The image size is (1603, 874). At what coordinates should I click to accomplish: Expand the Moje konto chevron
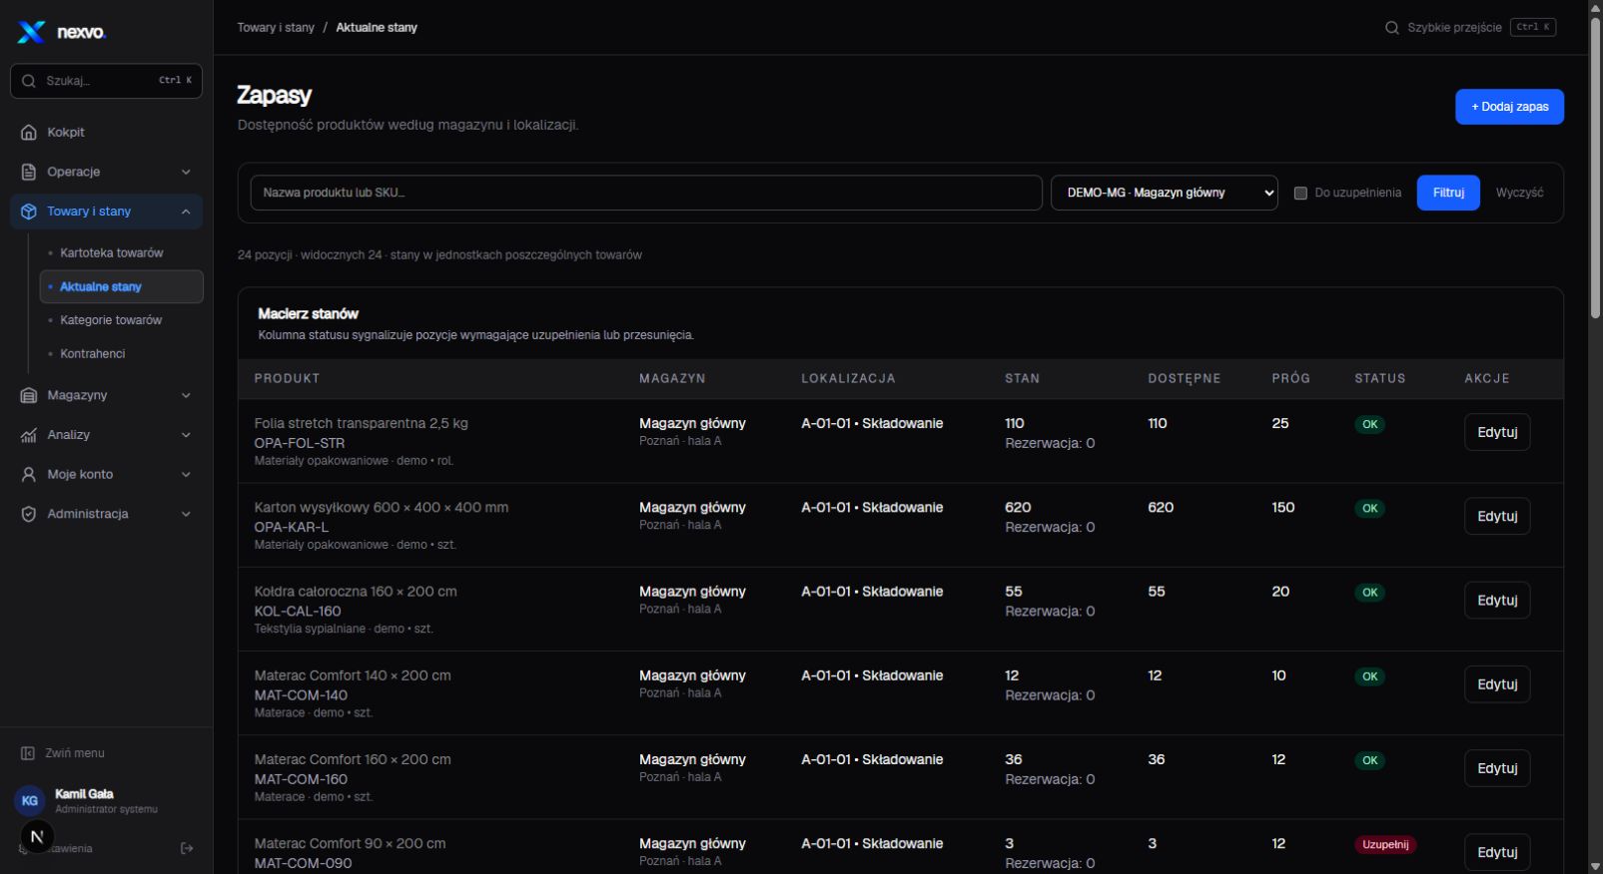point(186,475)
